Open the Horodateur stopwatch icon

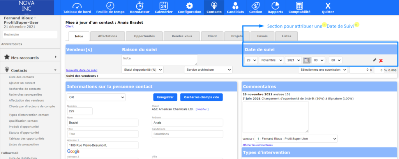tap(139, 6)
